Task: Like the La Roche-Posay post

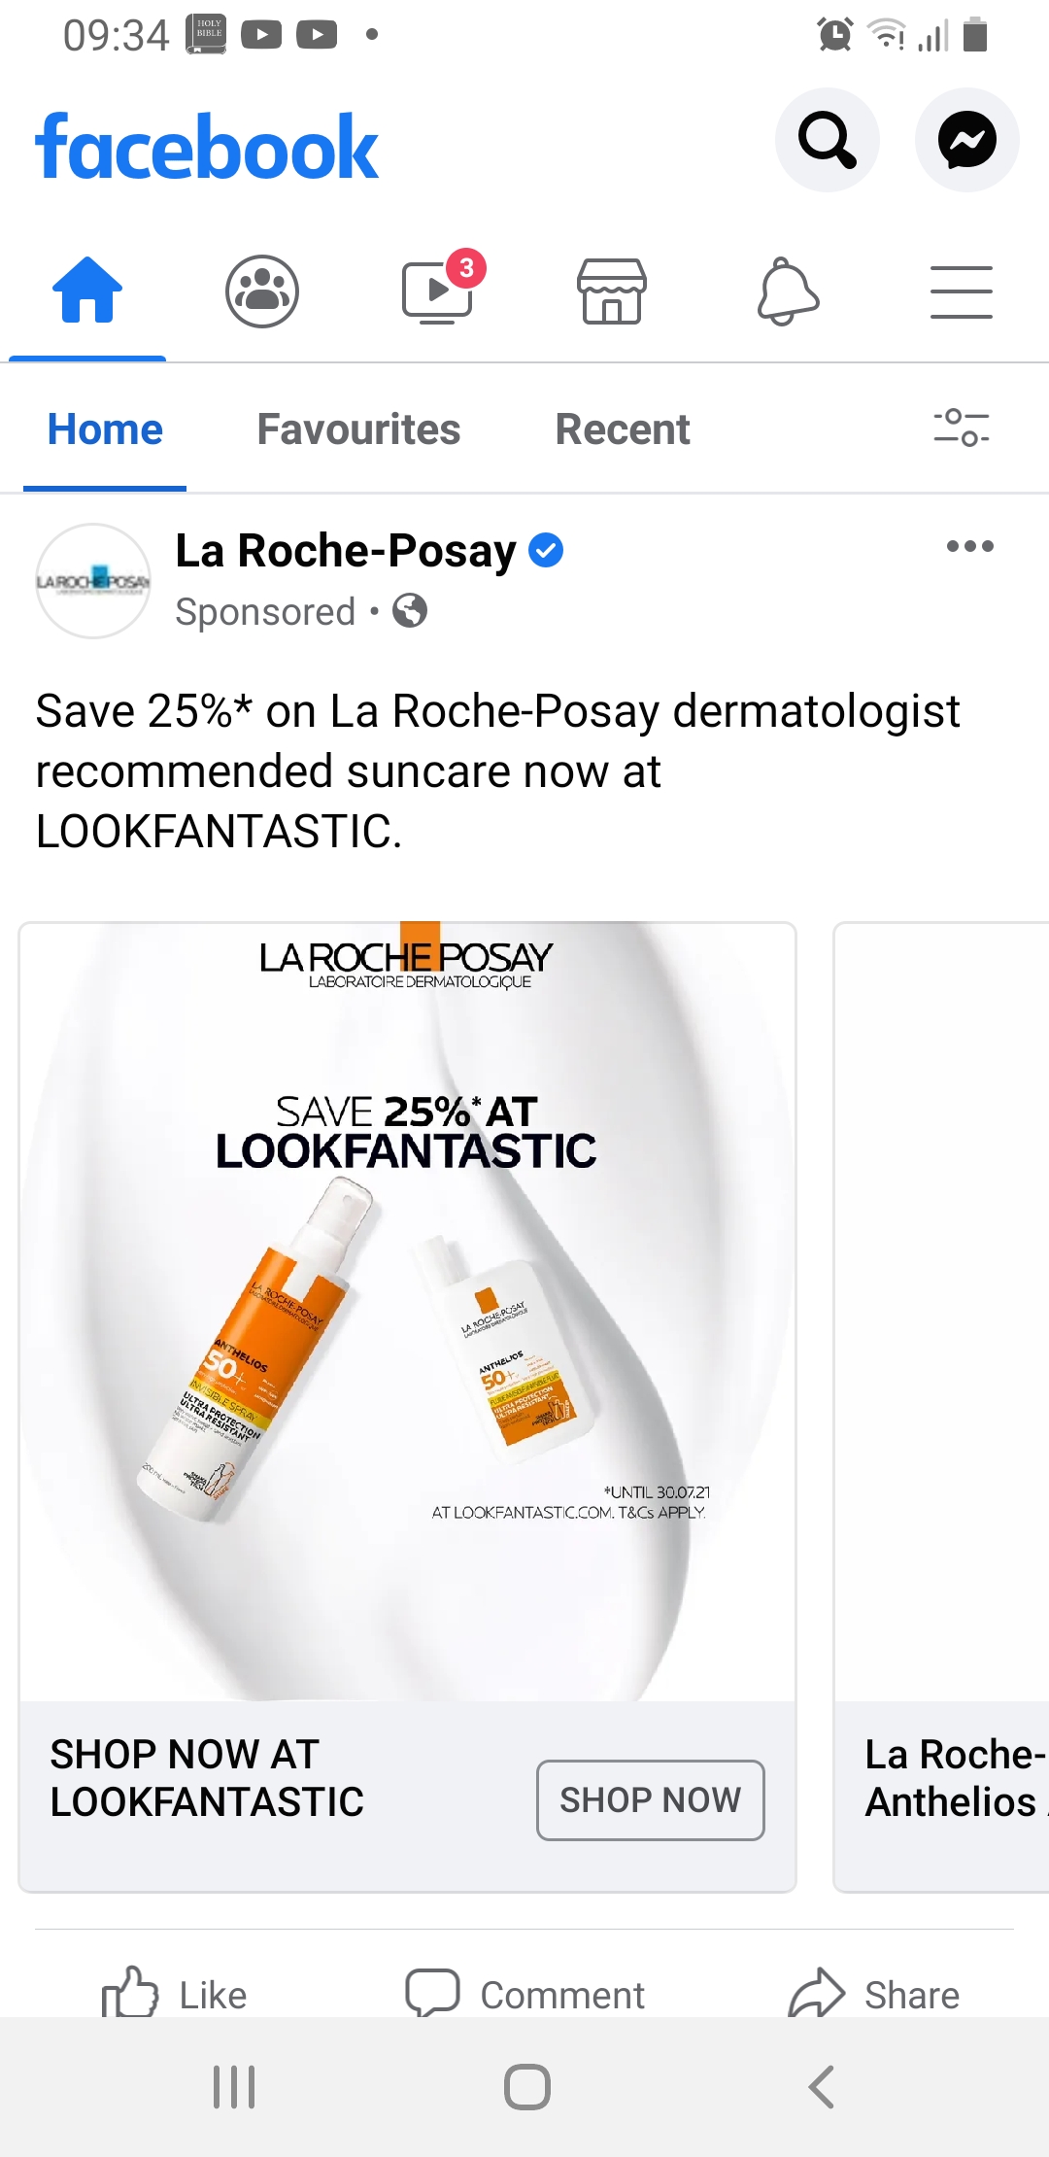Action: coord(175,1994)
